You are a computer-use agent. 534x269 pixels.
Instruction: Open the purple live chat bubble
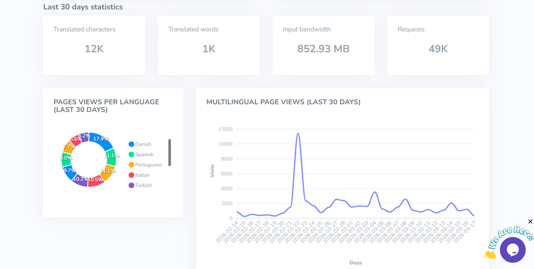coord(512,250)
